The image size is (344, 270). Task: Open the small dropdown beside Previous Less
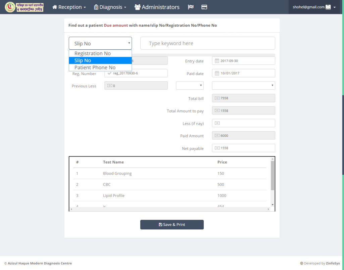click(190, 86)
